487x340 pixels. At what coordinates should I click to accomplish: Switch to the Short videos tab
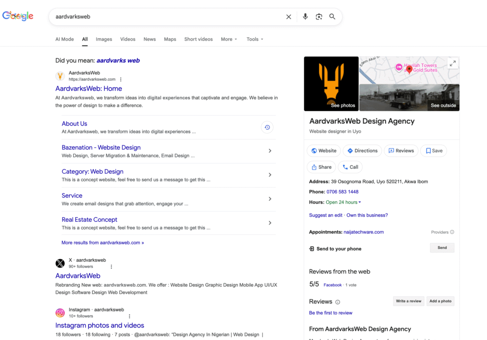(198, 39)
